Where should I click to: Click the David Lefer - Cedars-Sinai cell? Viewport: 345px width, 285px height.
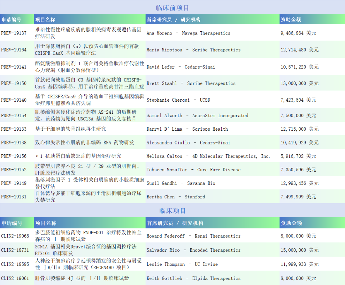click(180, 67)
